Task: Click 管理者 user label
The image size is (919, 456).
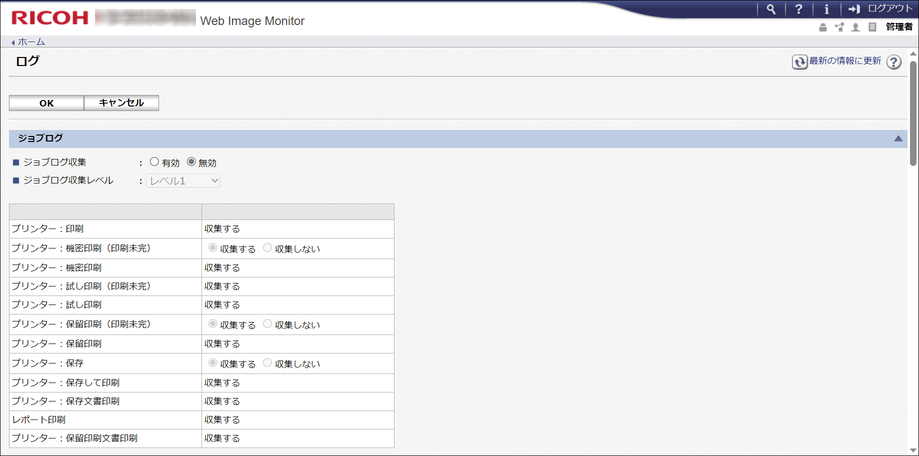Action: (x=899, y=27)
